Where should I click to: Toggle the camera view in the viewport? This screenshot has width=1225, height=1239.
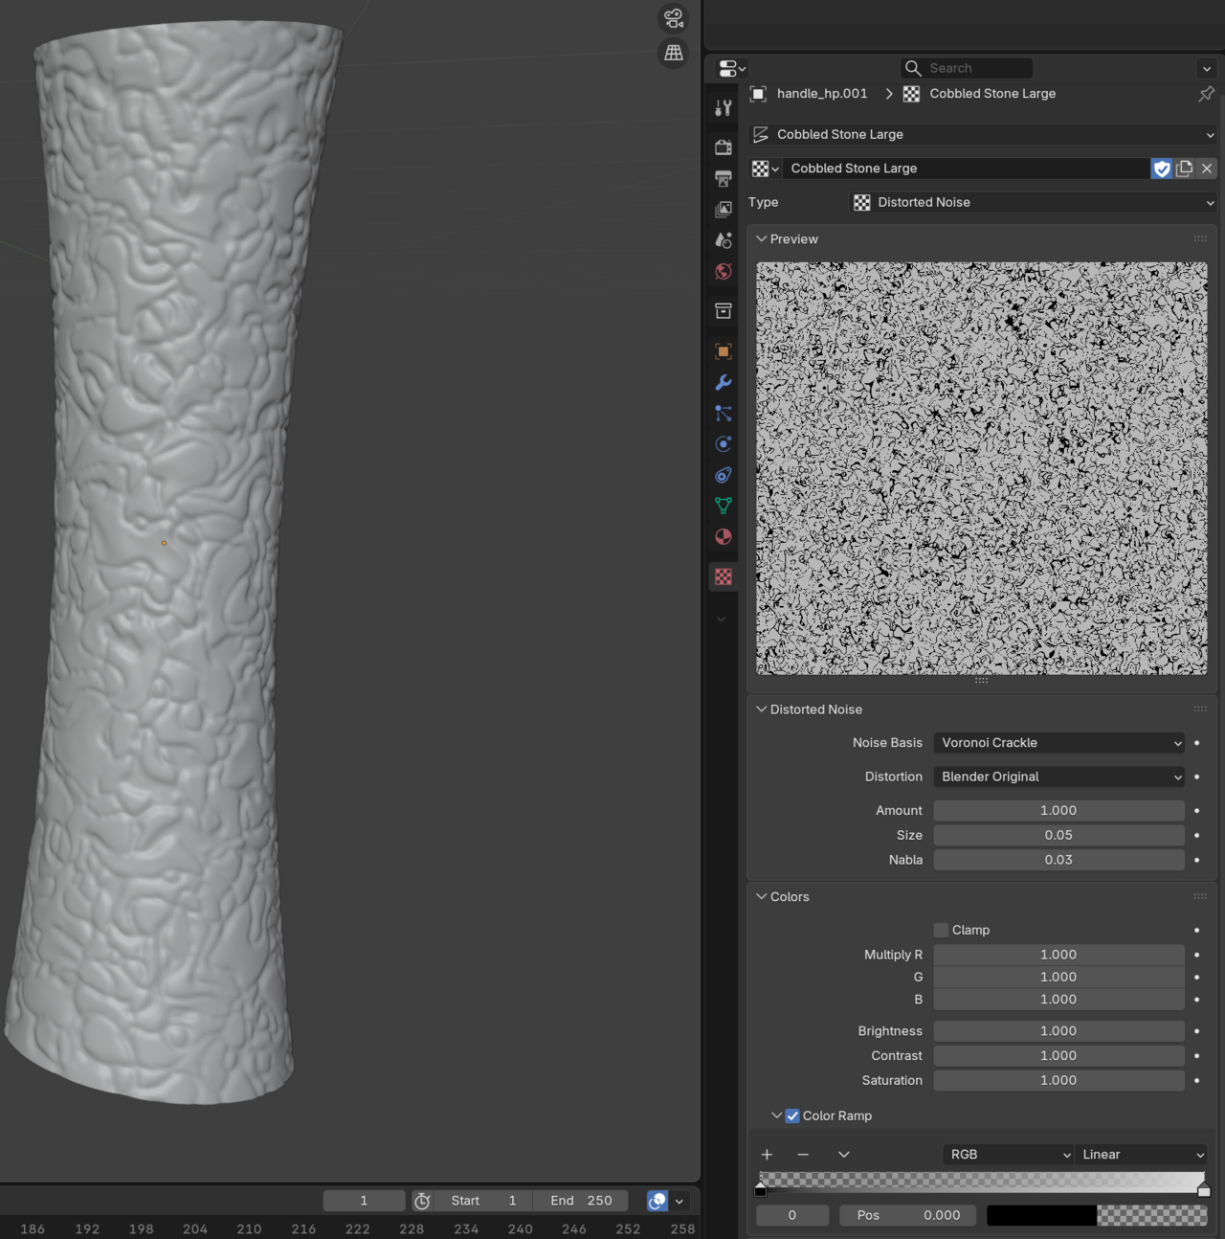tap(674, 18)
